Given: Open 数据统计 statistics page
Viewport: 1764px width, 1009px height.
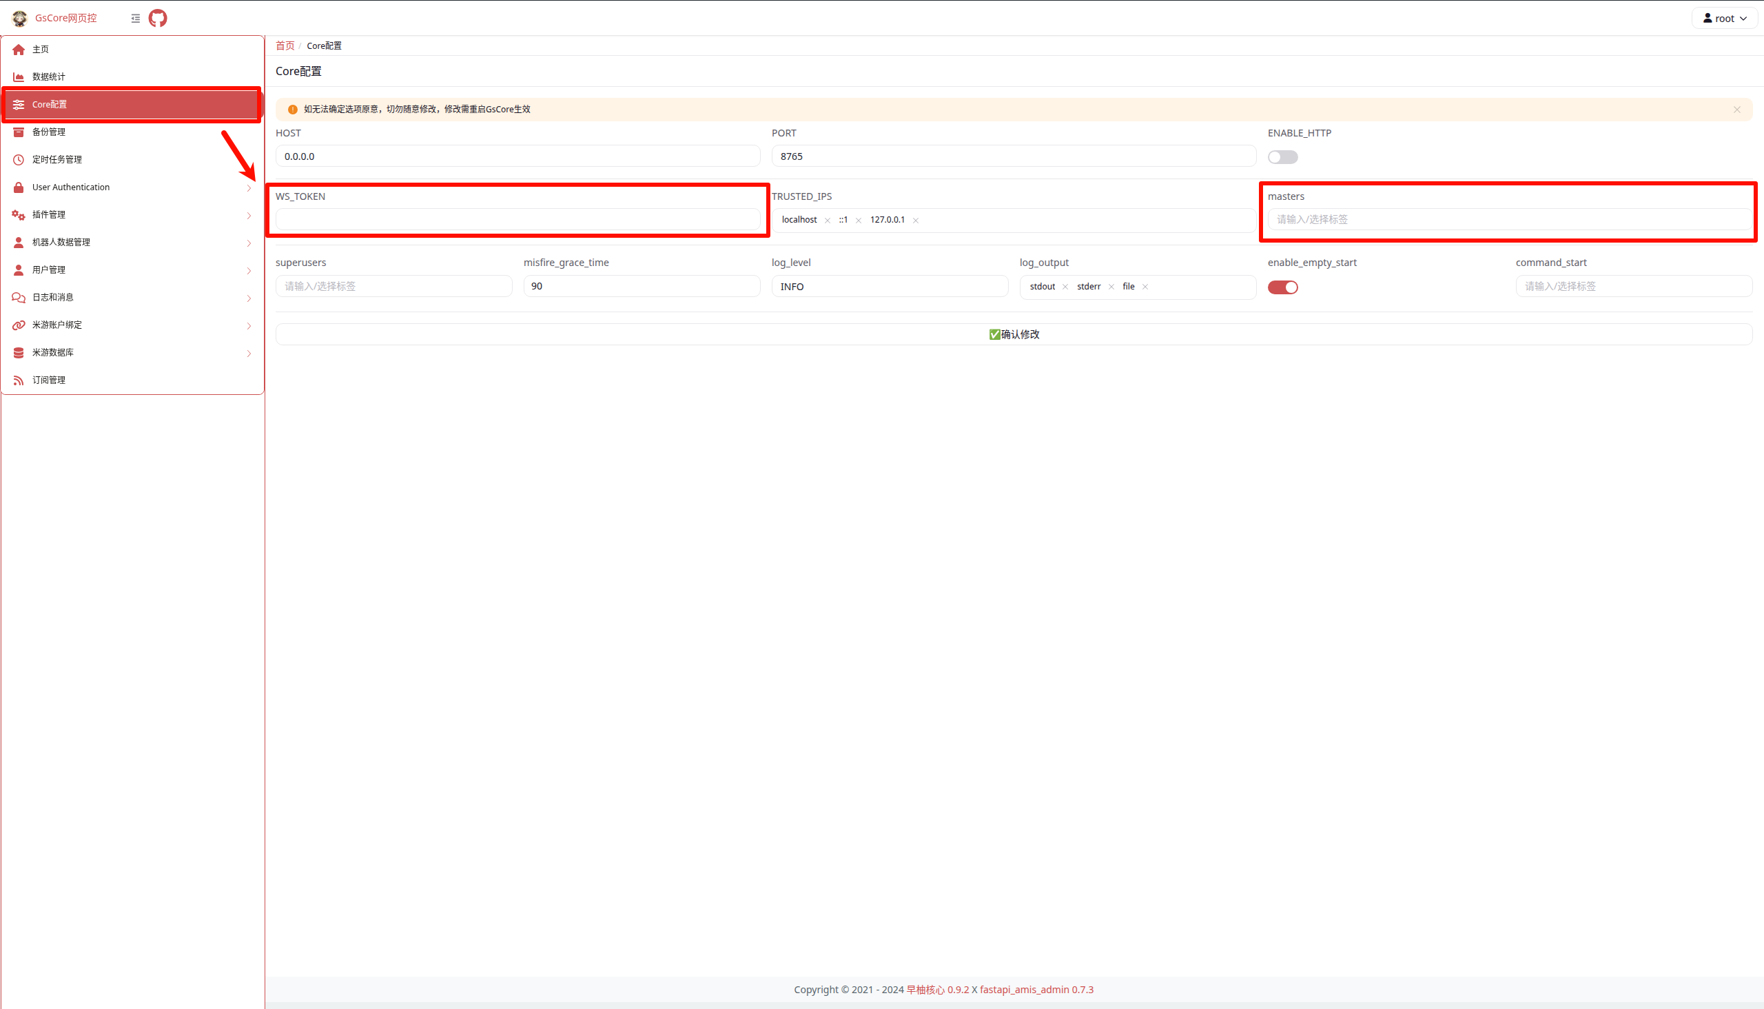Looking at the screenshot, I should [48, 77].
